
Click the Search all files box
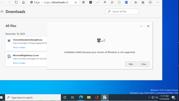pyautogui.click(x=122, y=11)
